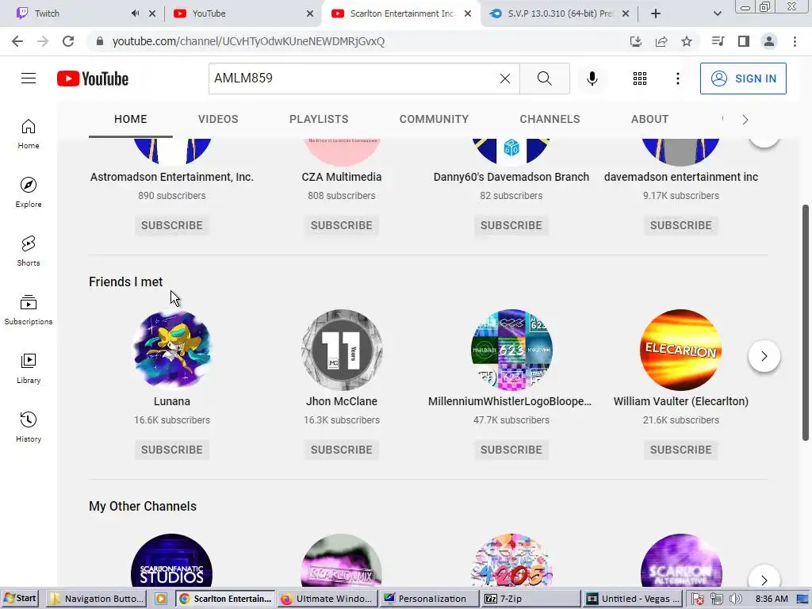
Task: Open the YouTube hamburger guide menu
Action: pyautogui.click(x=29, y=79)
